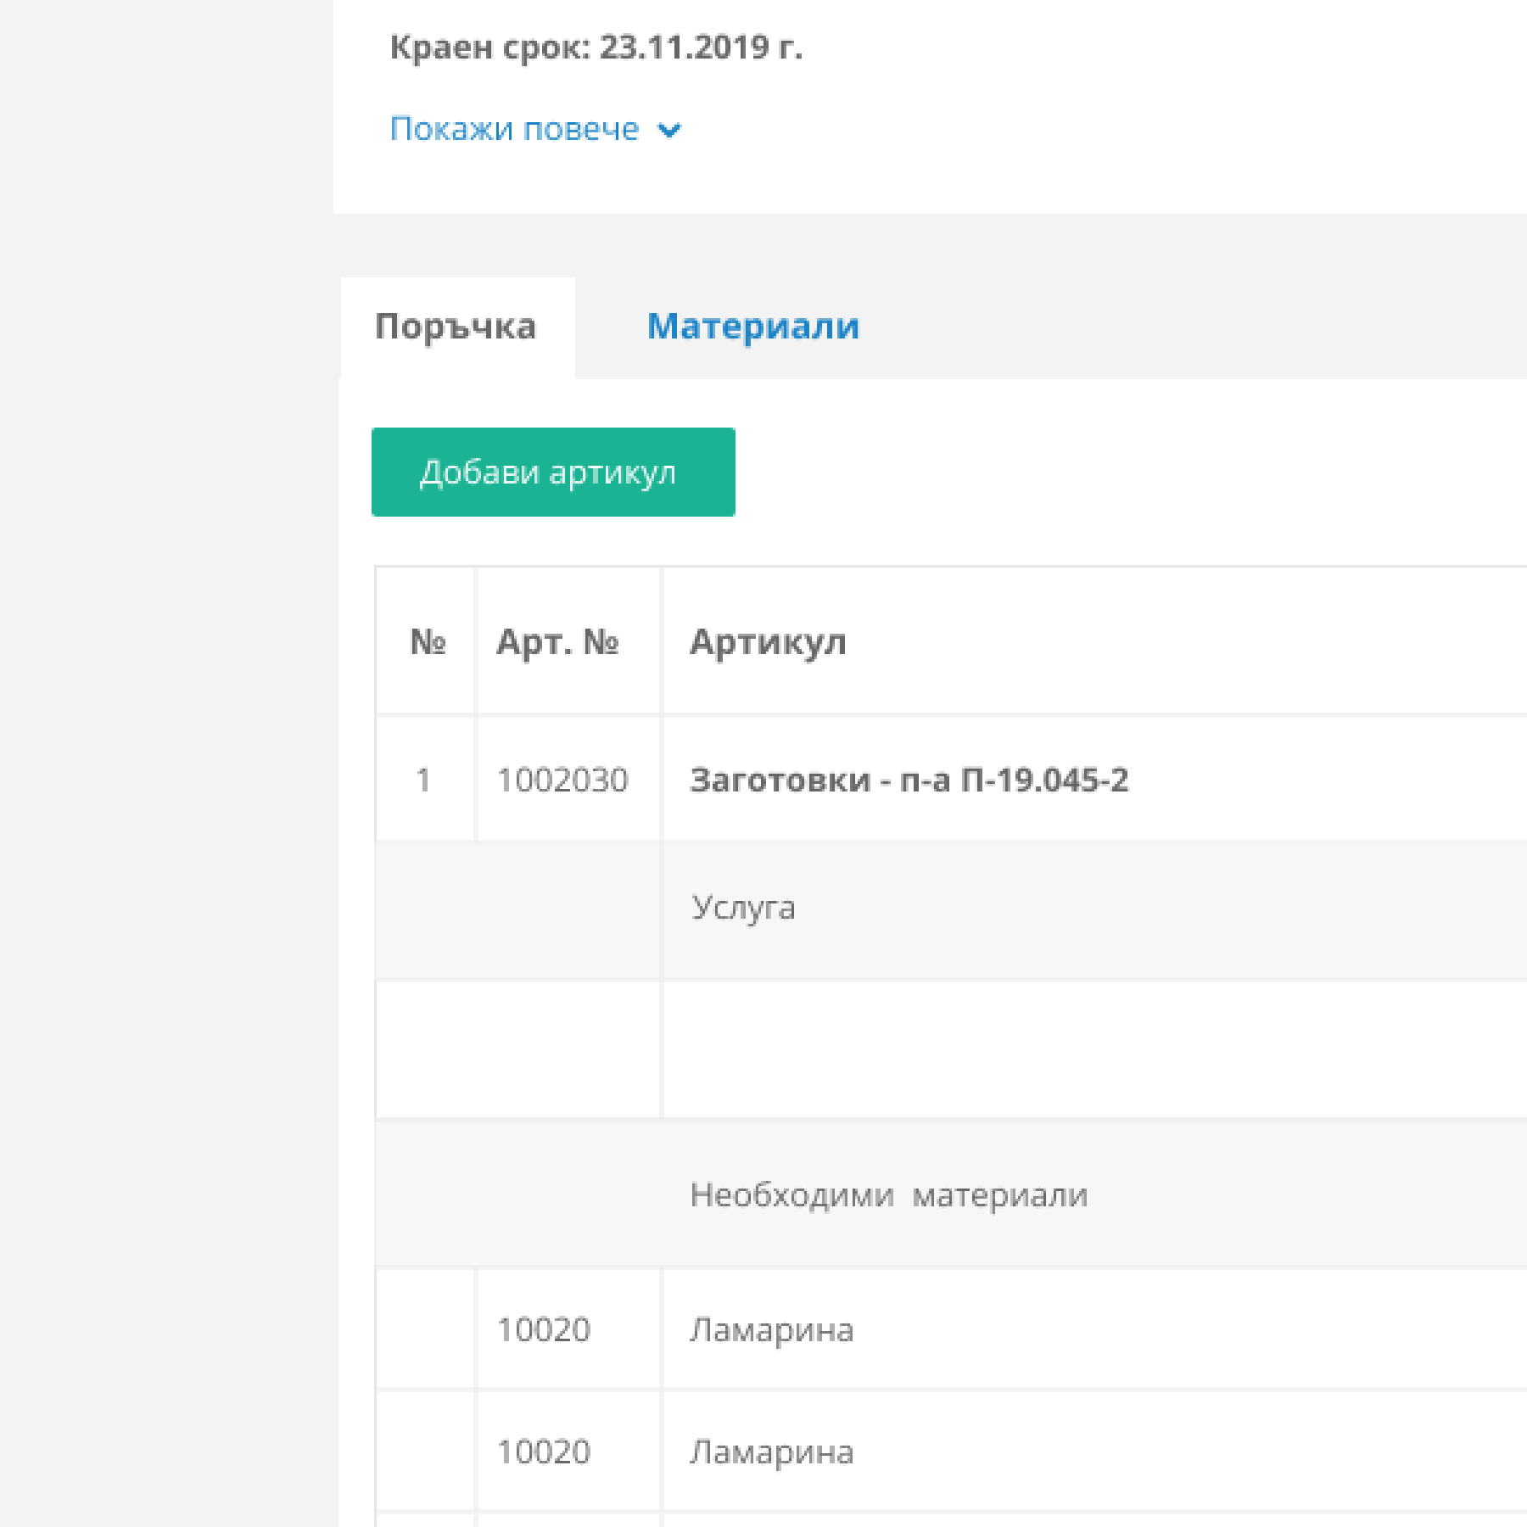The image size is (1527, 1527).
Task: Switch to the Материали tab
Action: [x=753, y=326]
